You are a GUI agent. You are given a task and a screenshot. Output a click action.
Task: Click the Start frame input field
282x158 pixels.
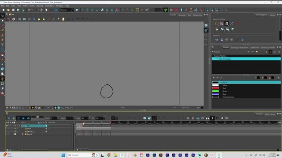(69, 118)
